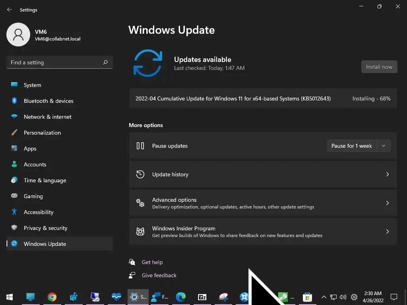Open Bluetooth & devices settings
The image size is (407, 305).
click(60, 101)
